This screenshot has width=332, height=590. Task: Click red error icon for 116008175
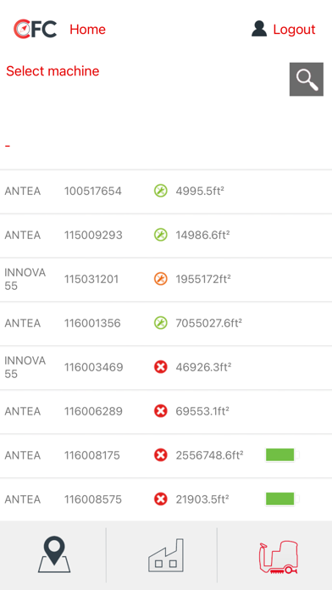coord(161,455)
